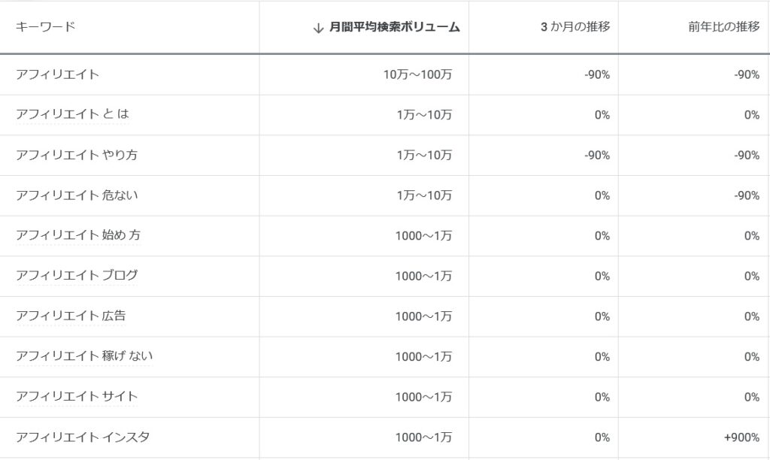Open keyword アフィリエイト インスタ

(x=83, y=437)
